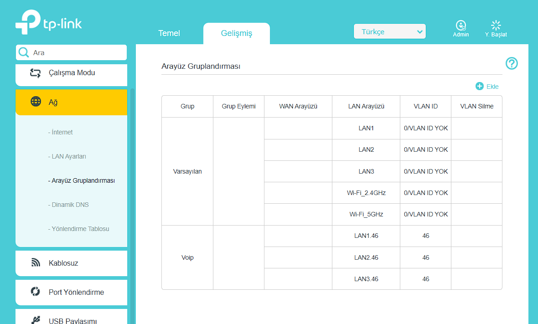538x324 pixels.
Task: Click the Ekle add link text
Action: pyautogui.click(x=492, y=87)
